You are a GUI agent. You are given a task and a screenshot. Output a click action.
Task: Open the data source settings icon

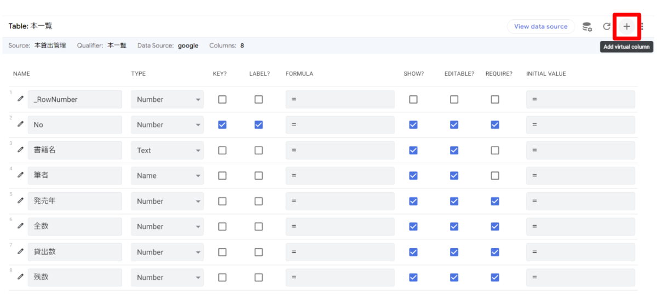pyautogui.click(x=587, y=27)
